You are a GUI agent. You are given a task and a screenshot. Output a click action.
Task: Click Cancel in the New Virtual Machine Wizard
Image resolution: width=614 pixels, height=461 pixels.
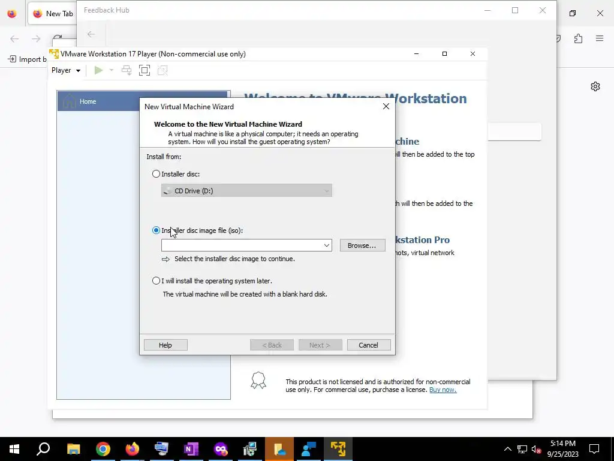369,345
